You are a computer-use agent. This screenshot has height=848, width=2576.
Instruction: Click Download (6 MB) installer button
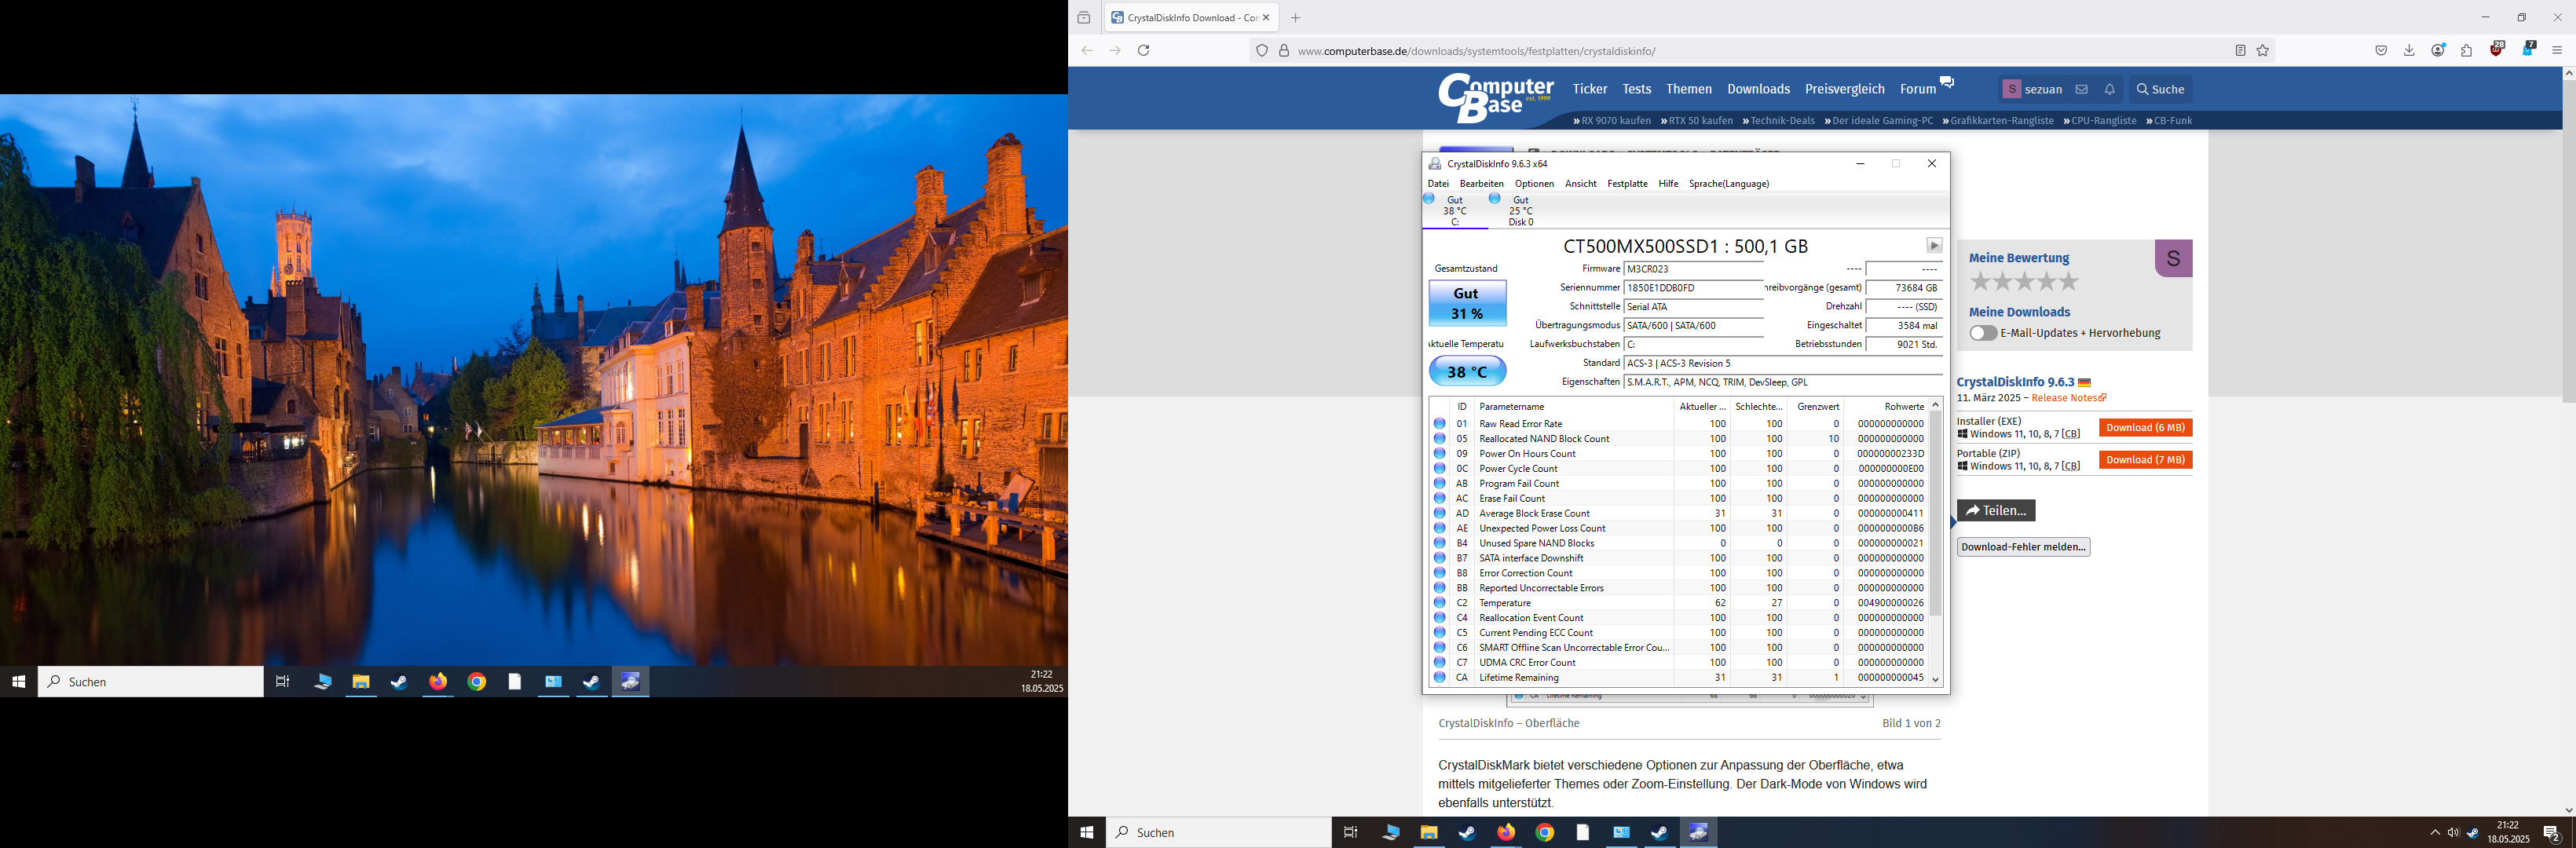click(x=2145, y=428)
